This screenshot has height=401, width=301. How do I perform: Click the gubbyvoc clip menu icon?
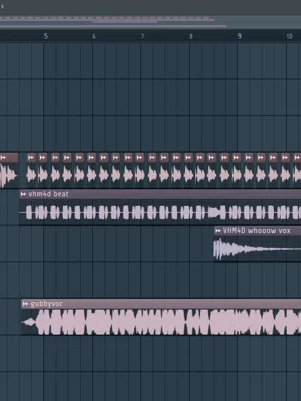coord(25,304)
